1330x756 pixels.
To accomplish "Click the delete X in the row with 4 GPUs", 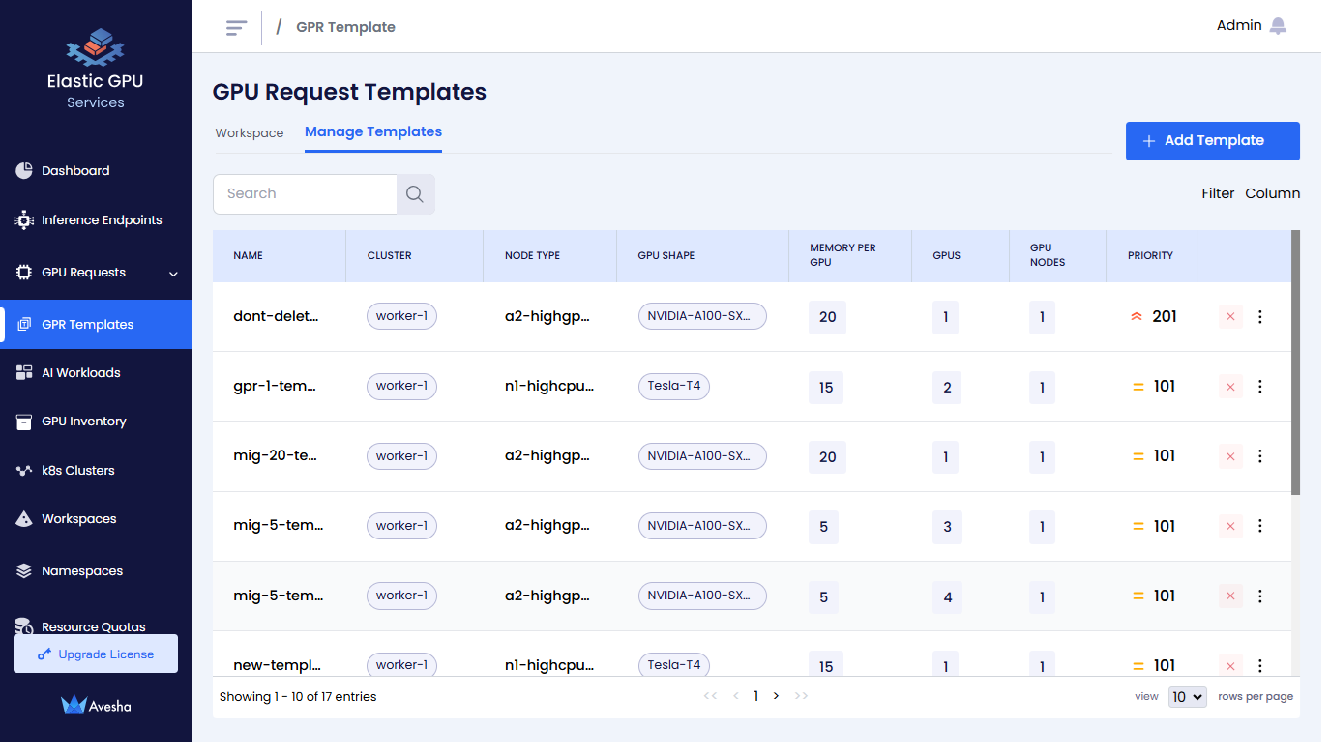I will tap(1230, 596).
